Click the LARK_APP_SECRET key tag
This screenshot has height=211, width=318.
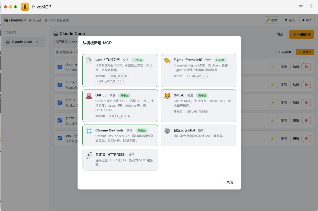tap(111, 81)
